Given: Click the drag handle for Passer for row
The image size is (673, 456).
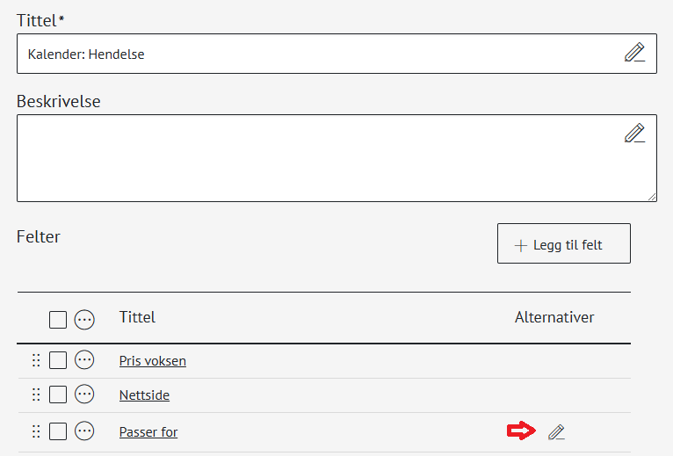Looking at the screenshot, I should (x=36, y=431).
